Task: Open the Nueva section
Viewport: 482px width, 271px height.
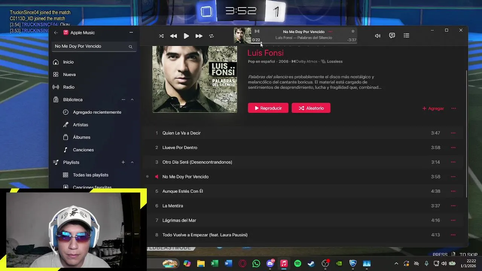Action: (x=94, y=75)
